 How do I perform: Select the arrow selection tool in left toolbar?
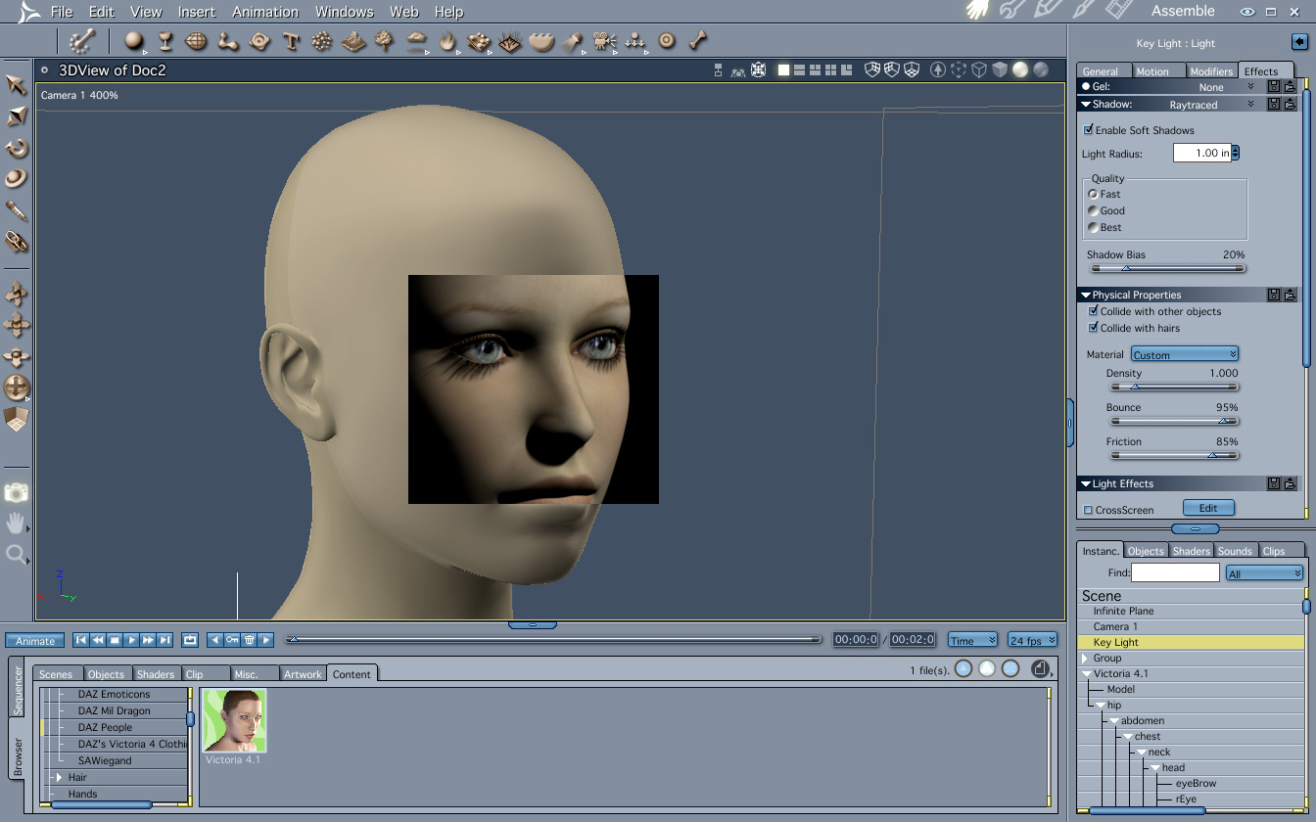[x=17, y=85]
